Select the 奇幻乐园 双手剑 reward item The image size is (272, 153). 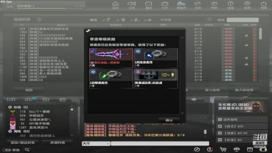click(111, 58)
